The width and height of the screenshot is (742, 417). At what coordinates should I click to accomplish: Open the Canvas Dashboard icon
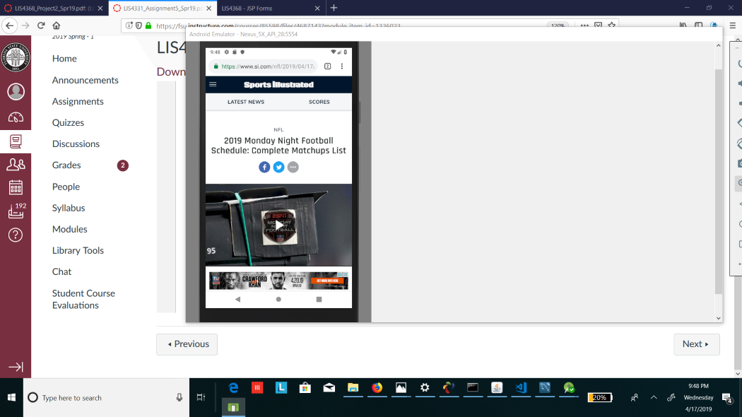(x=16, y=117)
